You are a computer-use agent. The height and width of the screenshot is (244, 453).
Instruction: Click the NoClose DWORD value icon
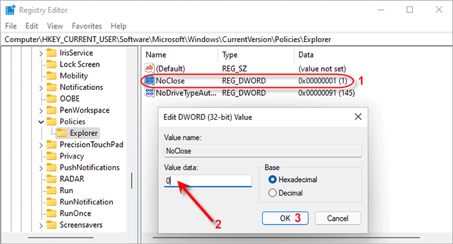[149, 81]
